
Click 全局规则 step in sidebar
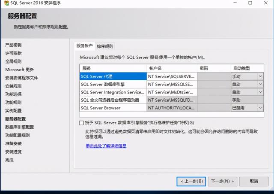point(13,61)
